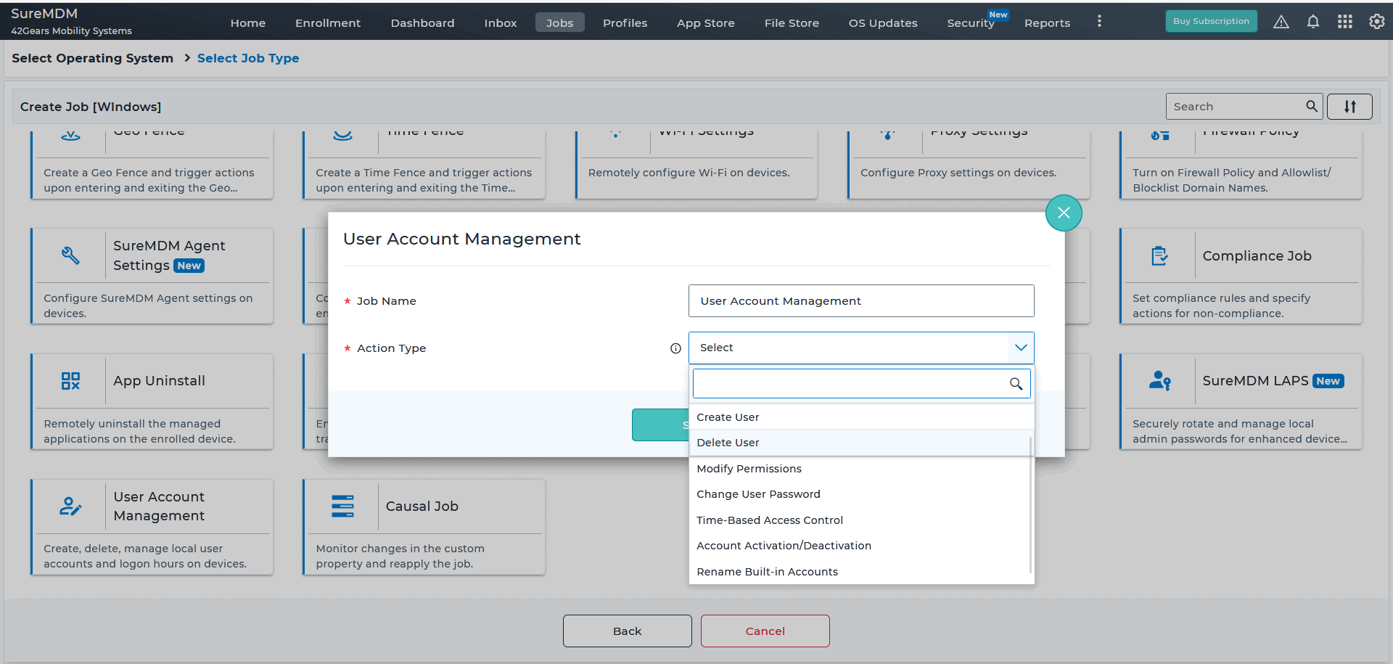
Task: Open the Dashboard tab
Action: point(422,22)
